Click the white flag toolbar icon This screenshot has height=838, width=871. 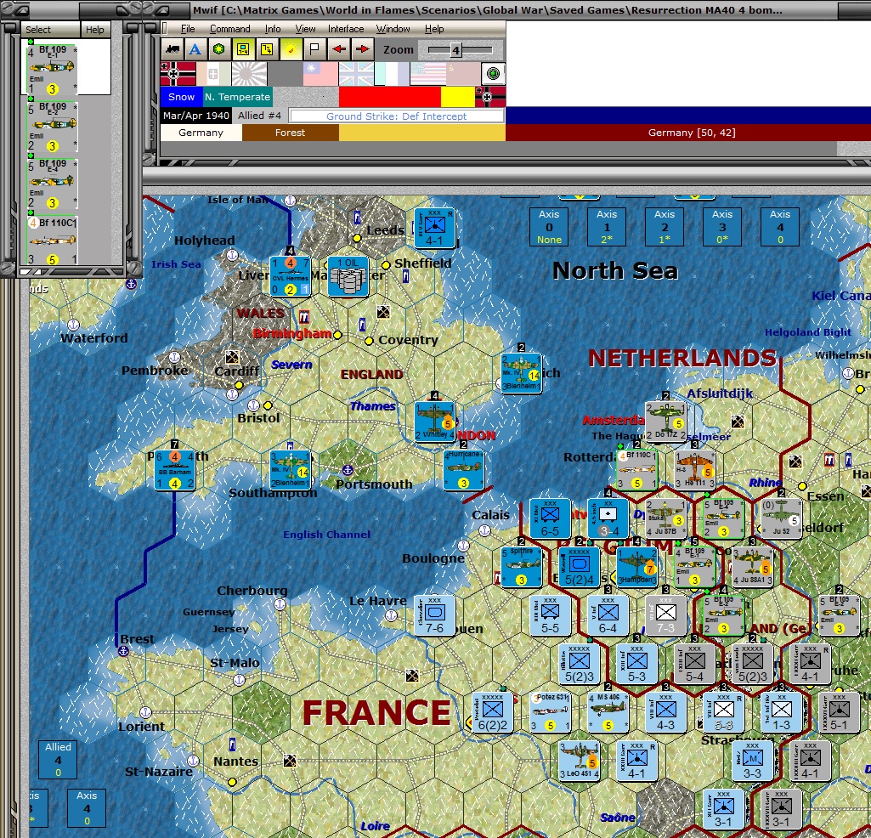(314, 49)
